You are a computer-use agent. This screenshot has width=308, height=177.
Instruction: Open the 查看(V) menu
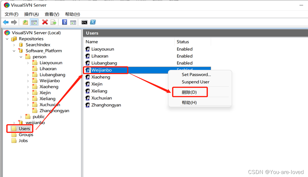coord(52,14)
